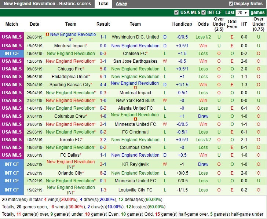Click the 5-0 result versus Chicago Fire

click(x=103, y=69)
